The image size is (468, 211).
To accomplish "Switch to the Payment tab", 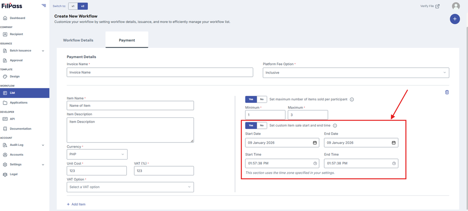I will 127,40.
